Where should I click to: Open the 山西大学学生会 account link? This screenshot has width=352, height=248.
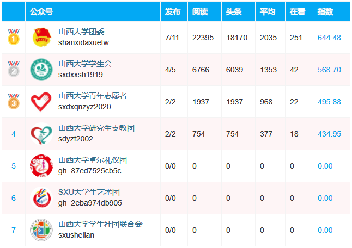[x=86, y=64]
